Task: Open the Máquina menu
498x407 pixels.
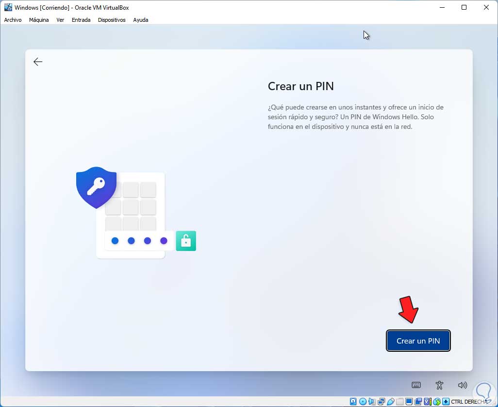Action: click(x=39, y=20)
